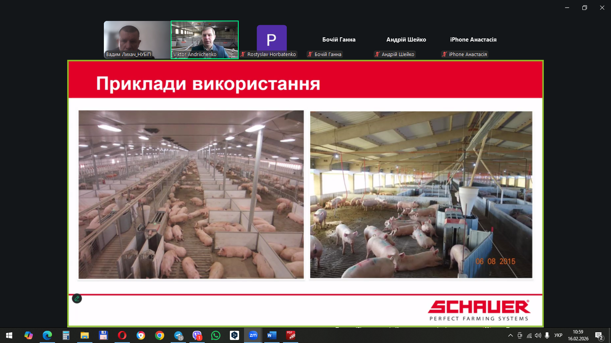
Task: Minimize the Zoom meeting window
Action: pos(567,8)
